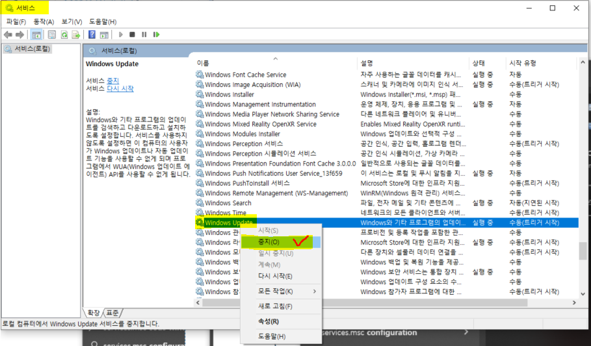Click the Forward arrow toolbar icon
The width and height of the screenshot is (591, 346).
point(20,34)
